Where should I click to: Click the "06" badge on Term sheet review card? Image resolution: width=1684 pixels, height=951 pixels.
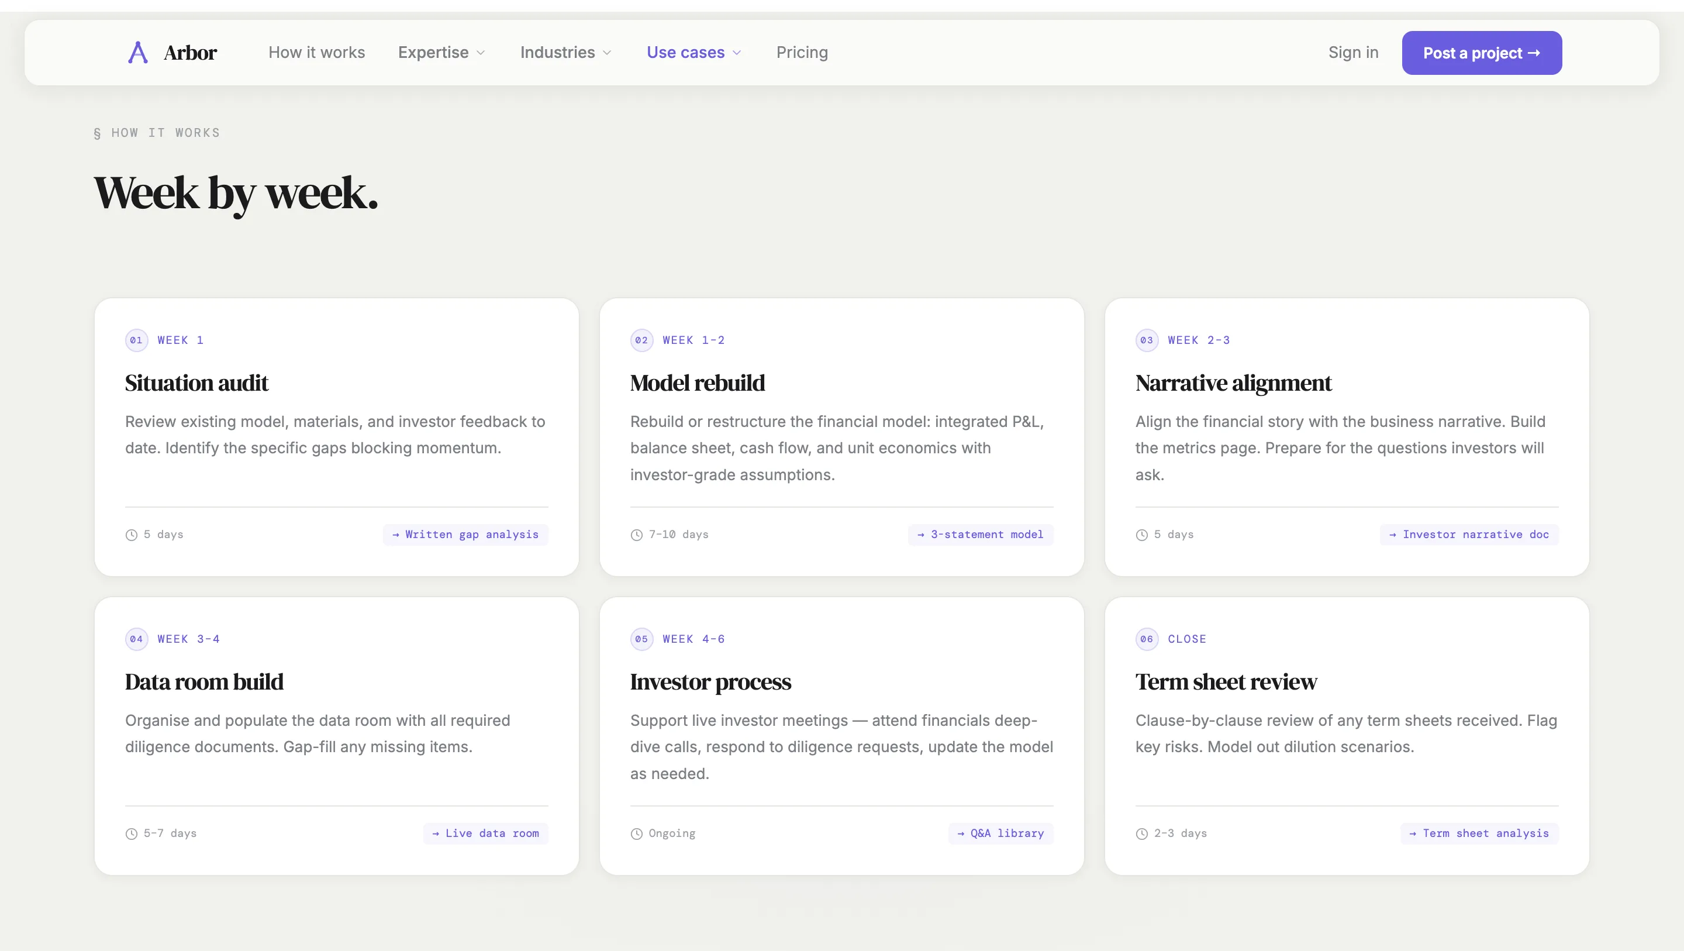(x=1146, y=639)
